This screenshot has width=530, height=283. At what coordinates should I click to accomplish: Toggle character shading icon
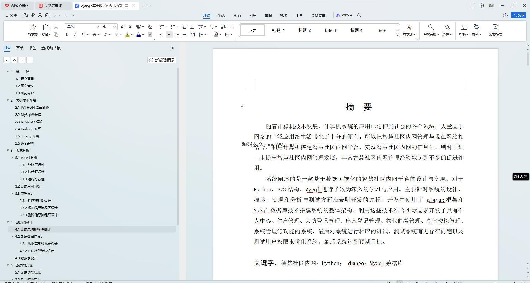point(150,34)
